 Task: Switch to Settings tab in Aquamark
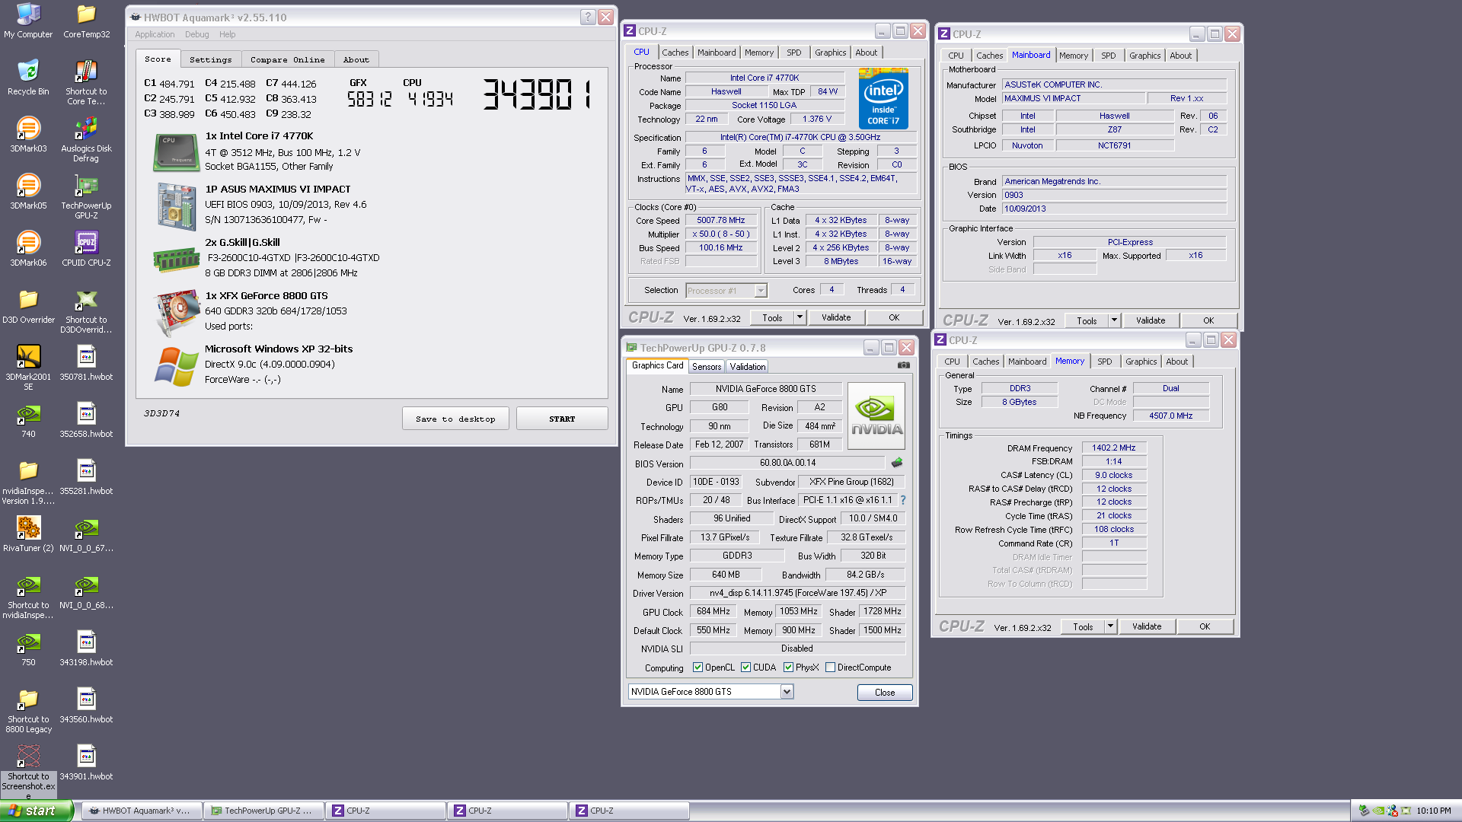(211, 59)
